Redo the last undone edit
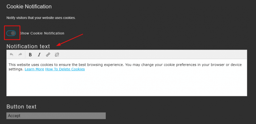The height and width of the screenshot is (124, 256). click(20, 55)
